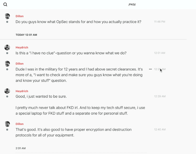Open the /FKD/ channel title

pos(132,4)
